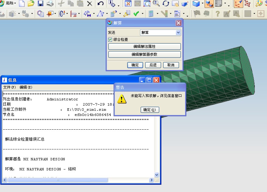Click the line 解算器是 NX NASTRAN DESIGN
The height and width of the screenshot is (192, 267).
35,159
